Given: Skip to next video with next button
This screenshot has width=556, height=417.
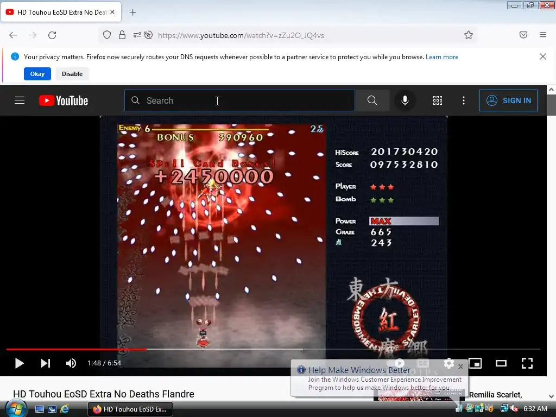Looking at the screenshot, I should click(46, 363).
